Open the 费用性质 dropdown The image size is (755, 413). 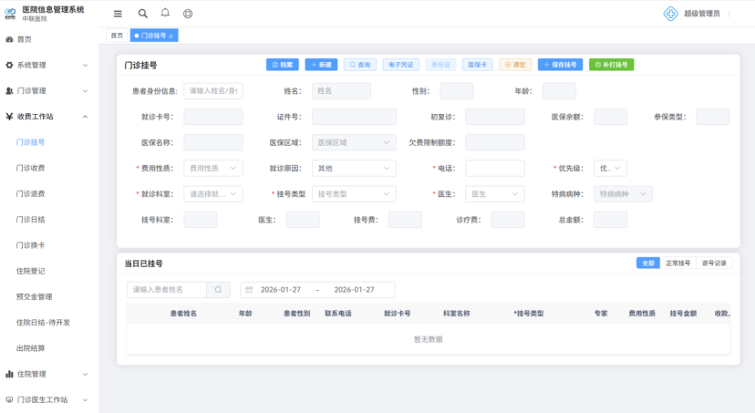213,168
